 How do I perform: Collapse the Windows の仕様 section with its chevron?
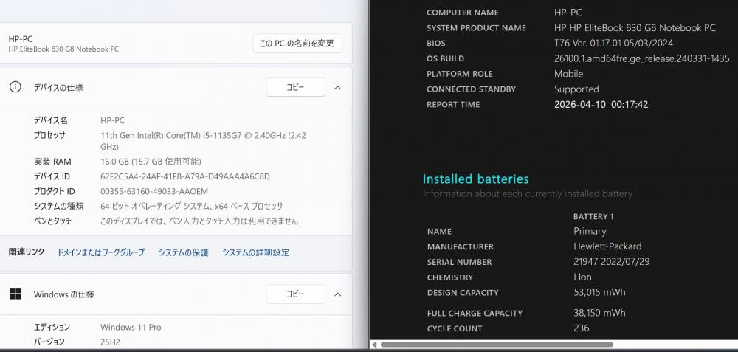click(337, 294)
